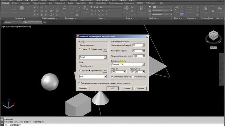
Task: Toggle Угловое замедление checkbox
Action: (112, 77)
